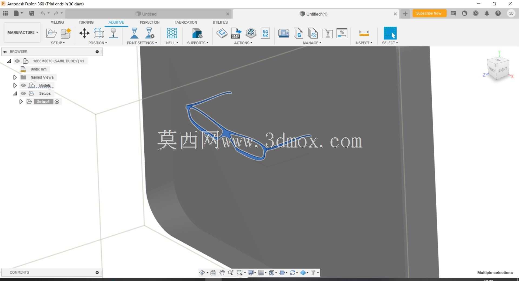This screenshot has width=519, height=281.
Task: Toggle visibility of Setups node
Action: tap(23, 93)
